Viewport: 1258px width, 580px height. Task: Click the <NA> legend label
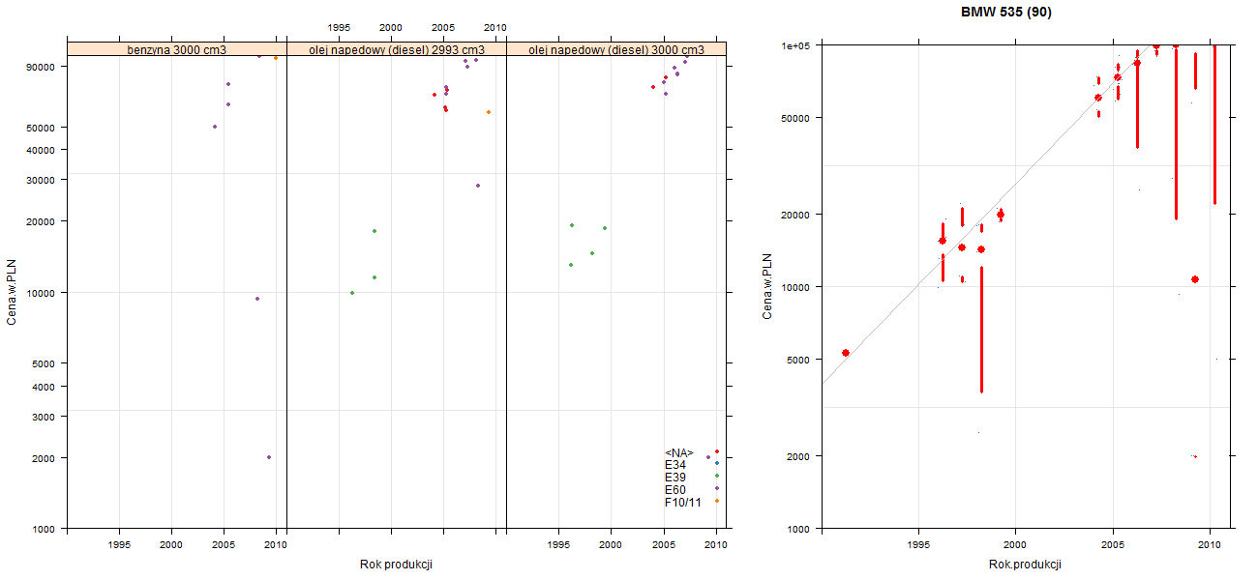(x=678, y=452)
